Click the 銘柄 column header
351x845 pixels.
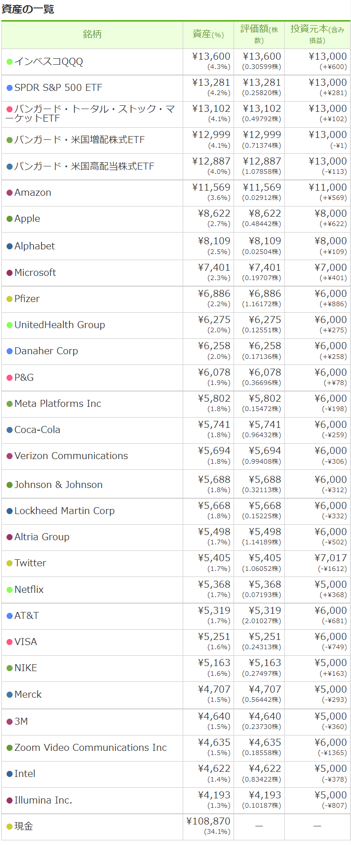tap(92, 34)
